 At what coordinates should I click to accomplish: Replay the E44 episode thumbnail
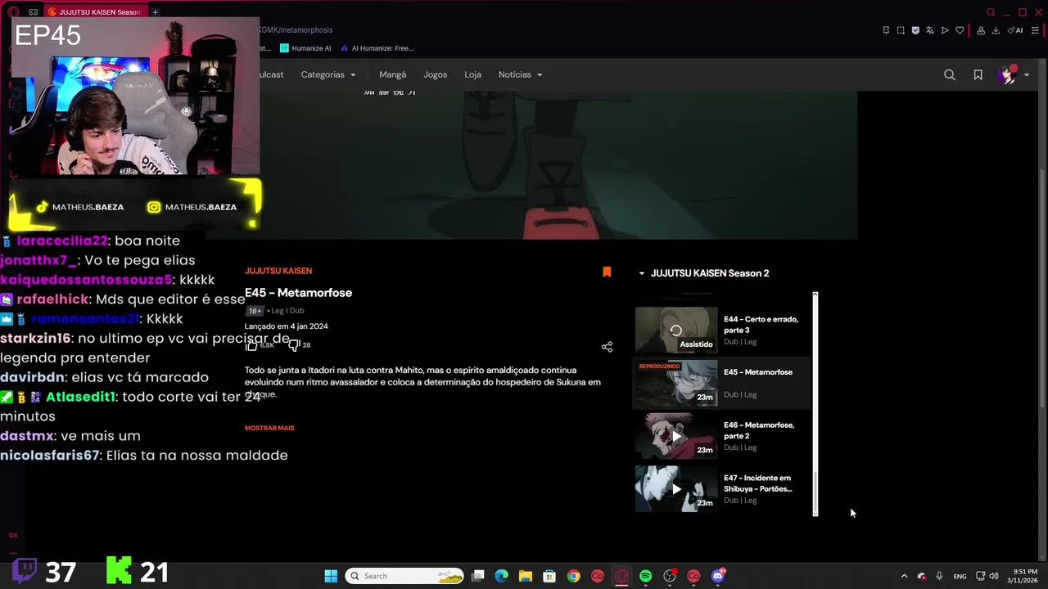pos(676,330)
